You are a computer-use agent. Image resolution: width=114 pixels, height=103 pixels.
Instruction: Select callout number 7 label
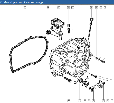coord(112,100)
